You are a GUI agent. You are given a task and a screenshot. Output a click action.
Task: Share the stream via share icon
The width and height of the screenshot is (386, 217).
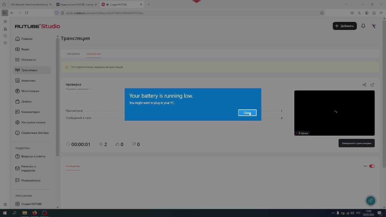point(364,85)
